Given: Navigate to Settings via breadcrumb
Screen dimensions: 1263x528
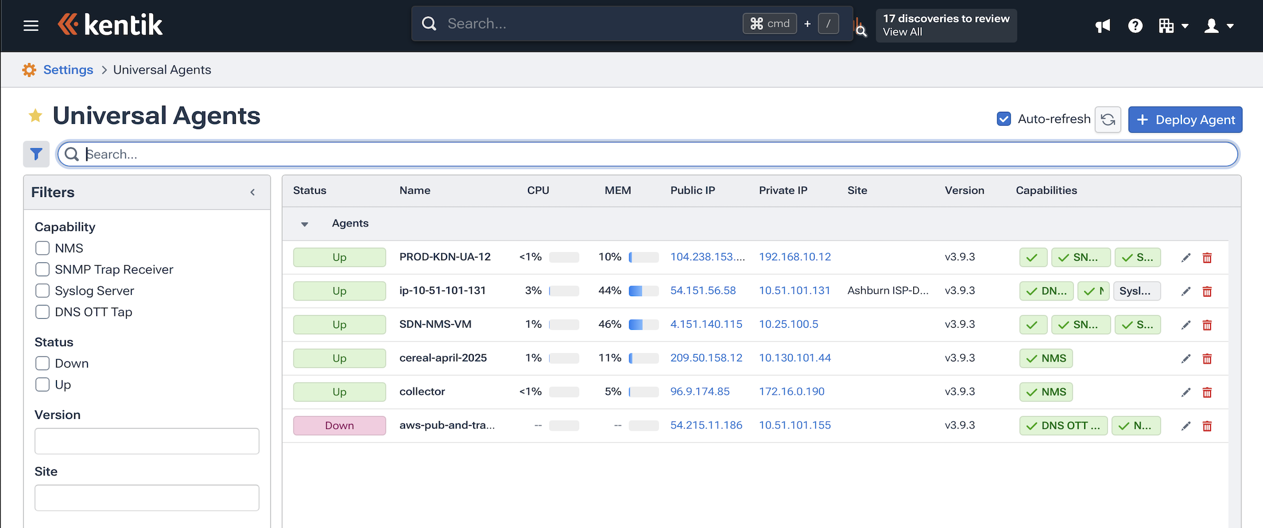Looking at the screenshot, I should (68, 69).
